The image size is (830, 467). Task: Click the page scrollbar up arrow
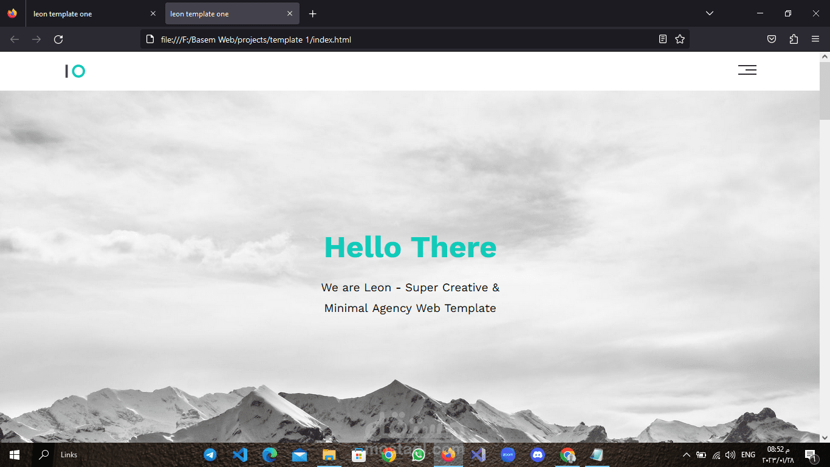click(825, 57)
